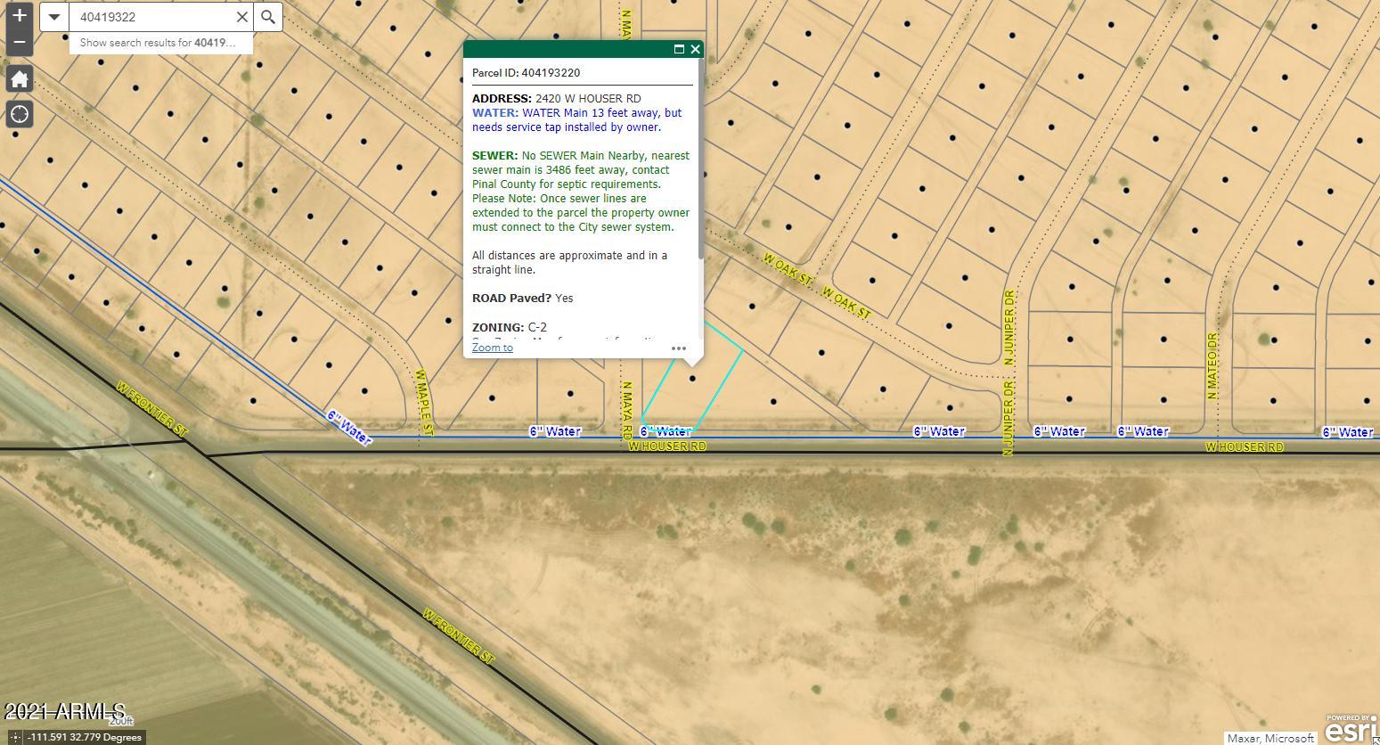Maximize the parcel info popup
The image size is (1380, 745).
[x=679, y=49]
